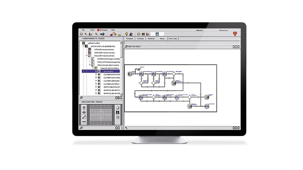This screenshot has width=303, height=170.
Task: Select the RTDS-SWITCH tree item
Action: (x=109, y=62)
